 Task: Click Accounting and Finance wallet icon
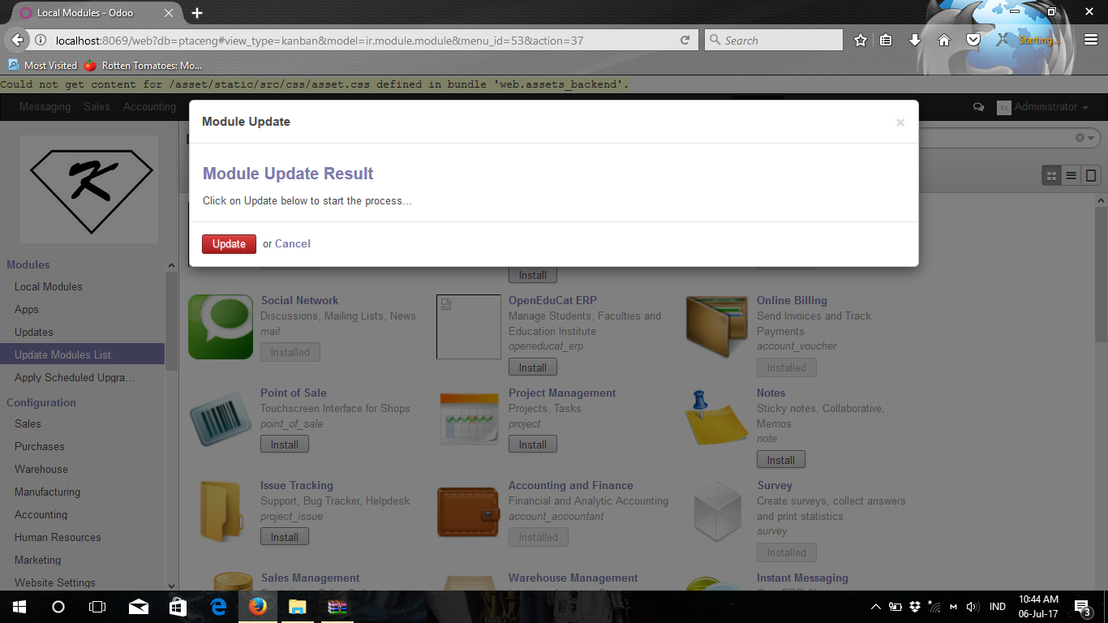click(469, 512)
